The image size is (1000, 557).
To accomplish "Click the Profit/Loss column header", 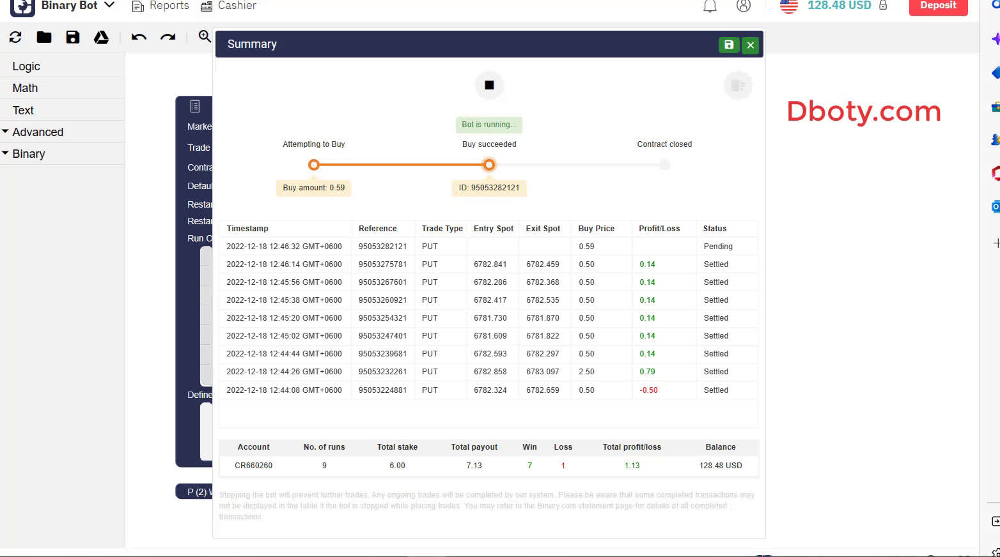I will (x=659, y=229).
